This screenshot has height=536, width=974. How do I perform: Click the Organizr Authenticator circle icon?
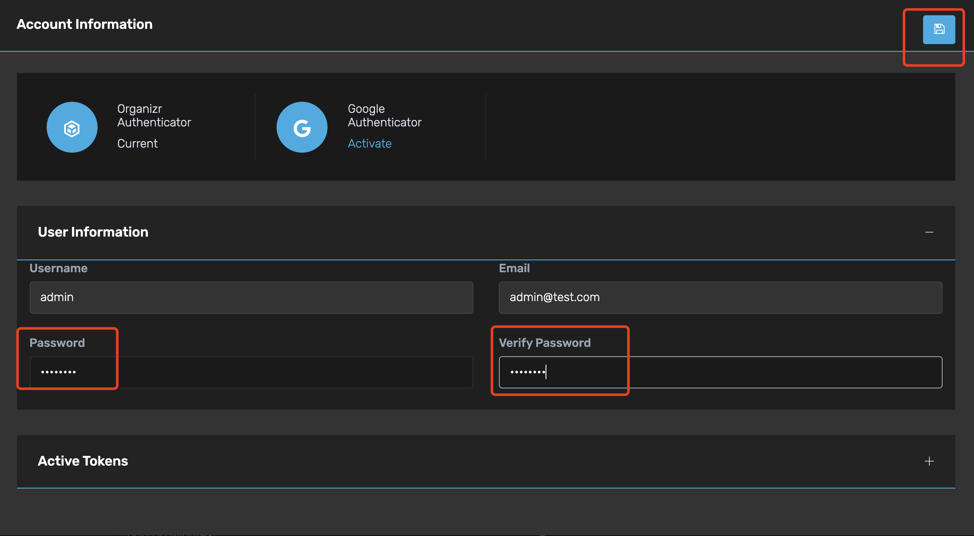coord(72,127)
